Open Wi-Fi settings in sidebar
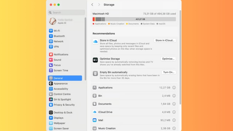Image resolution: width=233 pixels, height=131 pixels. (65, 31)
